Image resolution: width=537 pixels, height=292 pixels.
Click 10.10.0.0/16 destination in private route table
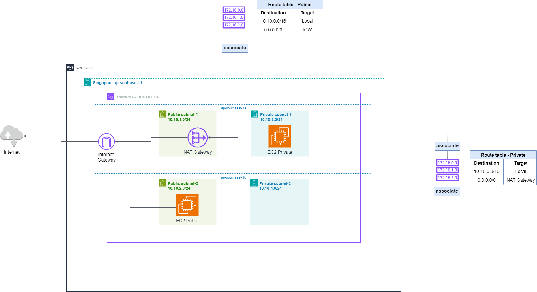pyautogui.click(x=487, y=171)
